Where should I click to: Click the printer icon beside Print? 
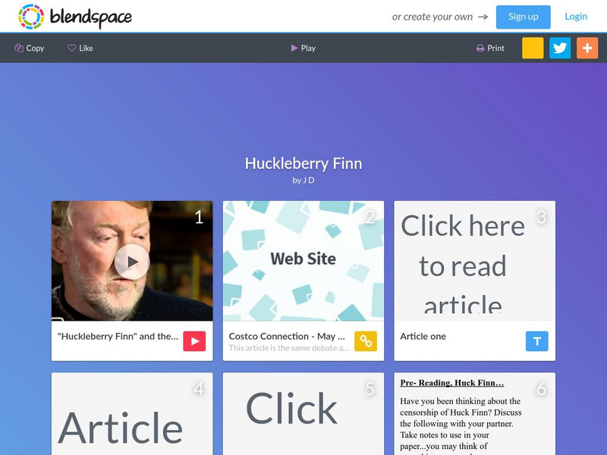480,49
